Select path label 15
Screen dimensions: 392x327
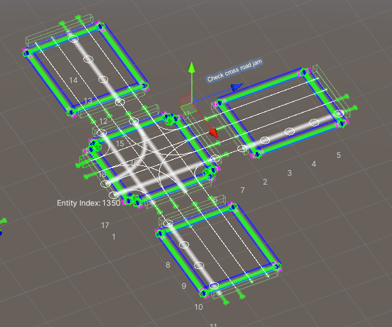120,144
